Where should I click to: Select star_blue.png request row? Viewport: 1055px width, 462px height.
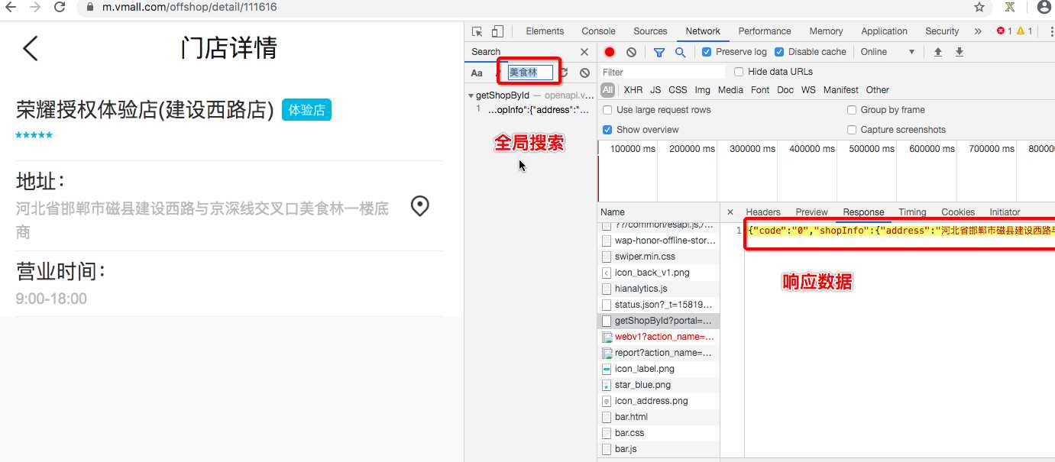[x=659, y=385]
